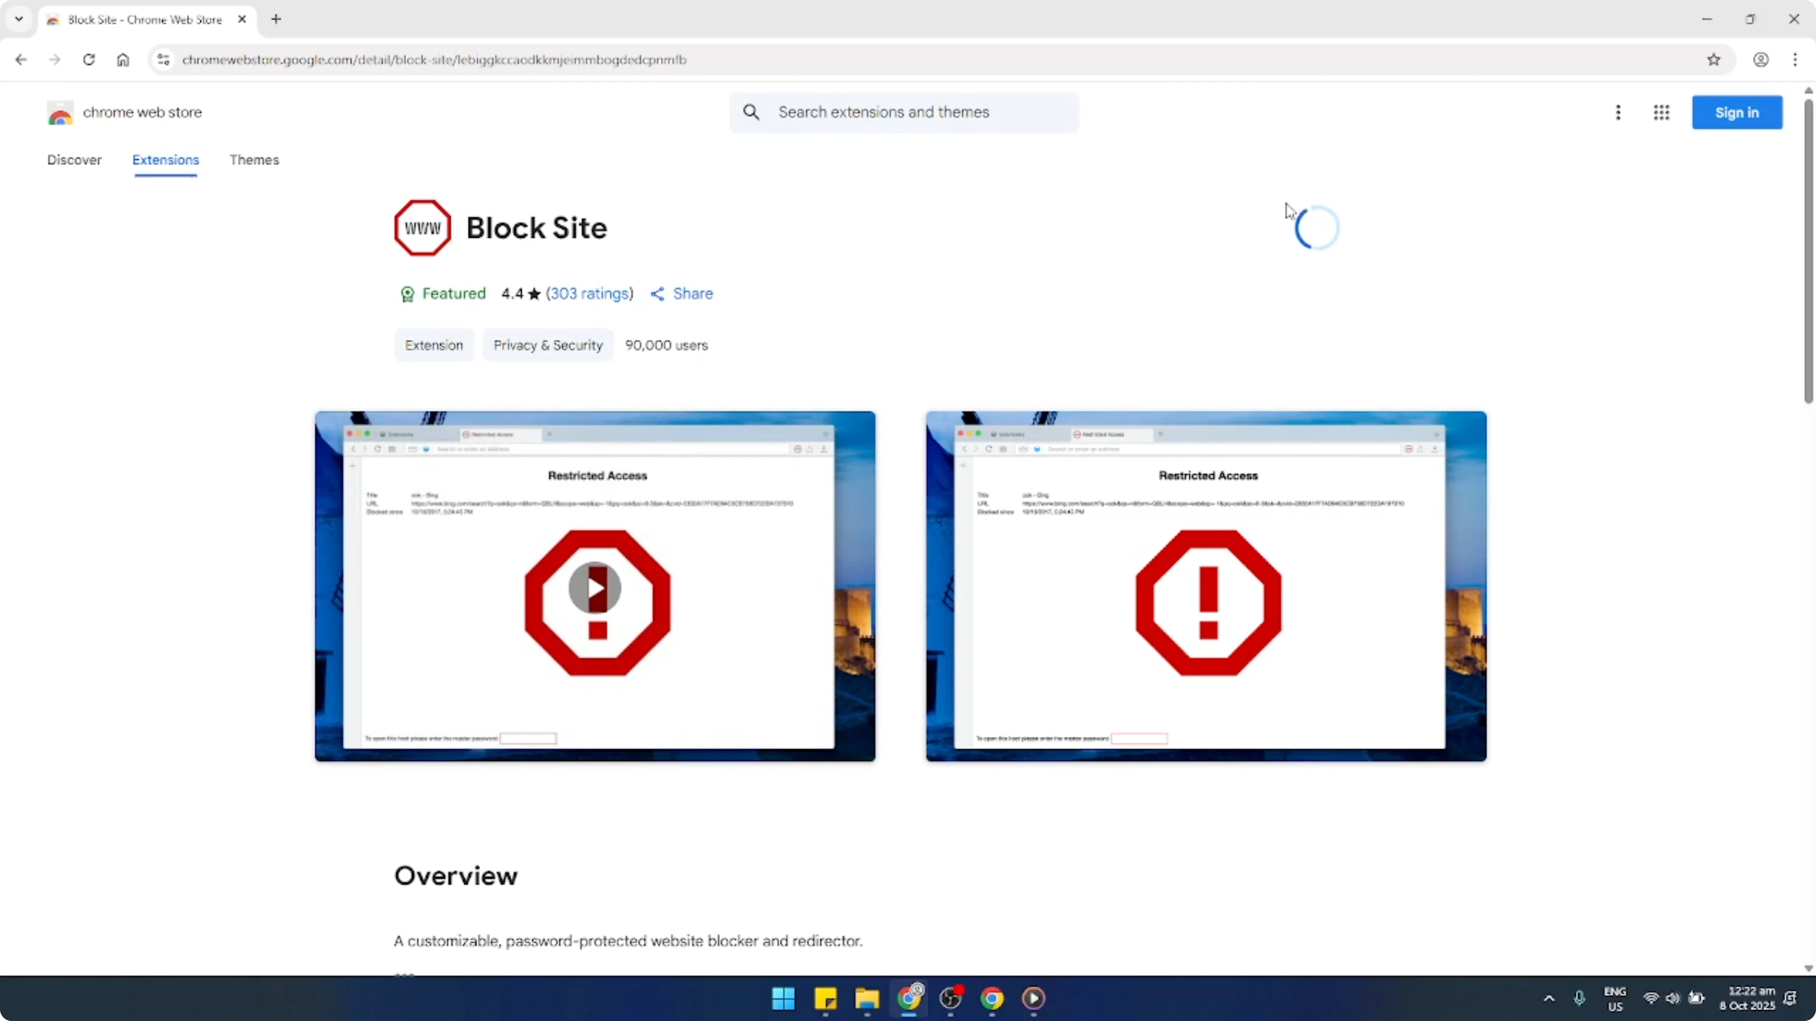Image resolution: width=1816 pixels, height=1021 pixels.
Task: Click the Extension category chip
Action: 434,345
